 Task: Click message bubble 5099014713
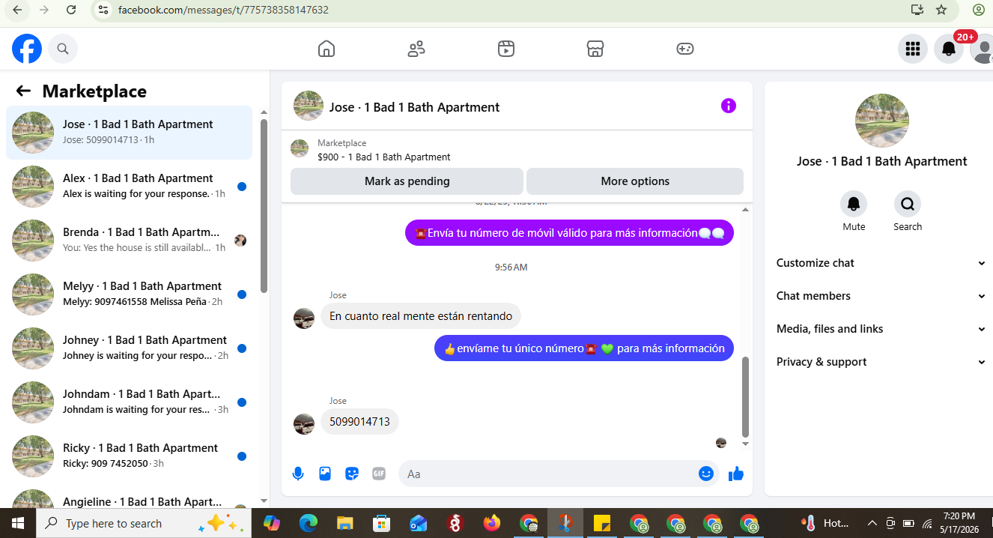(x=359, y=422)
